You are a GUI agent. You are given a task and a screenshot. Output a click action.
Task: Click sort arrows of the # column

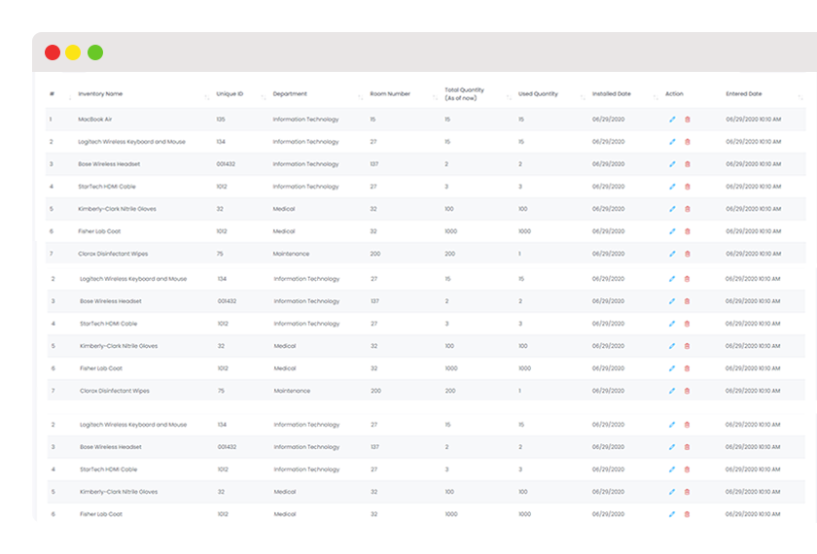(x=70, y=97)
